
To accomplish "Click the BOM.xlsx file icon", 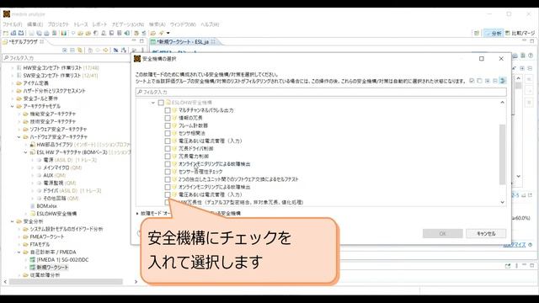I will tap(32, 206).
